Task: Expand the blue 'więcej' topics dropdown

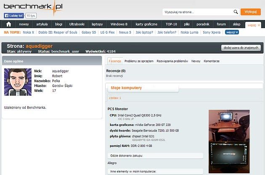Action: 232,32
